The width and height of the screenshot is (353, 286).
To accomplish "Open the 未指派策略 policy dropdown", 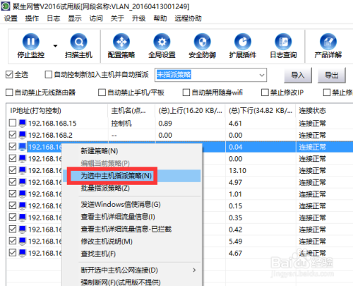I will point(262,75).
